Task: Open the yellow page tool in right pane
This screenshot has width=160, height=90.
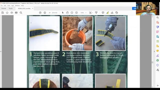Action: tap(157, 46)
